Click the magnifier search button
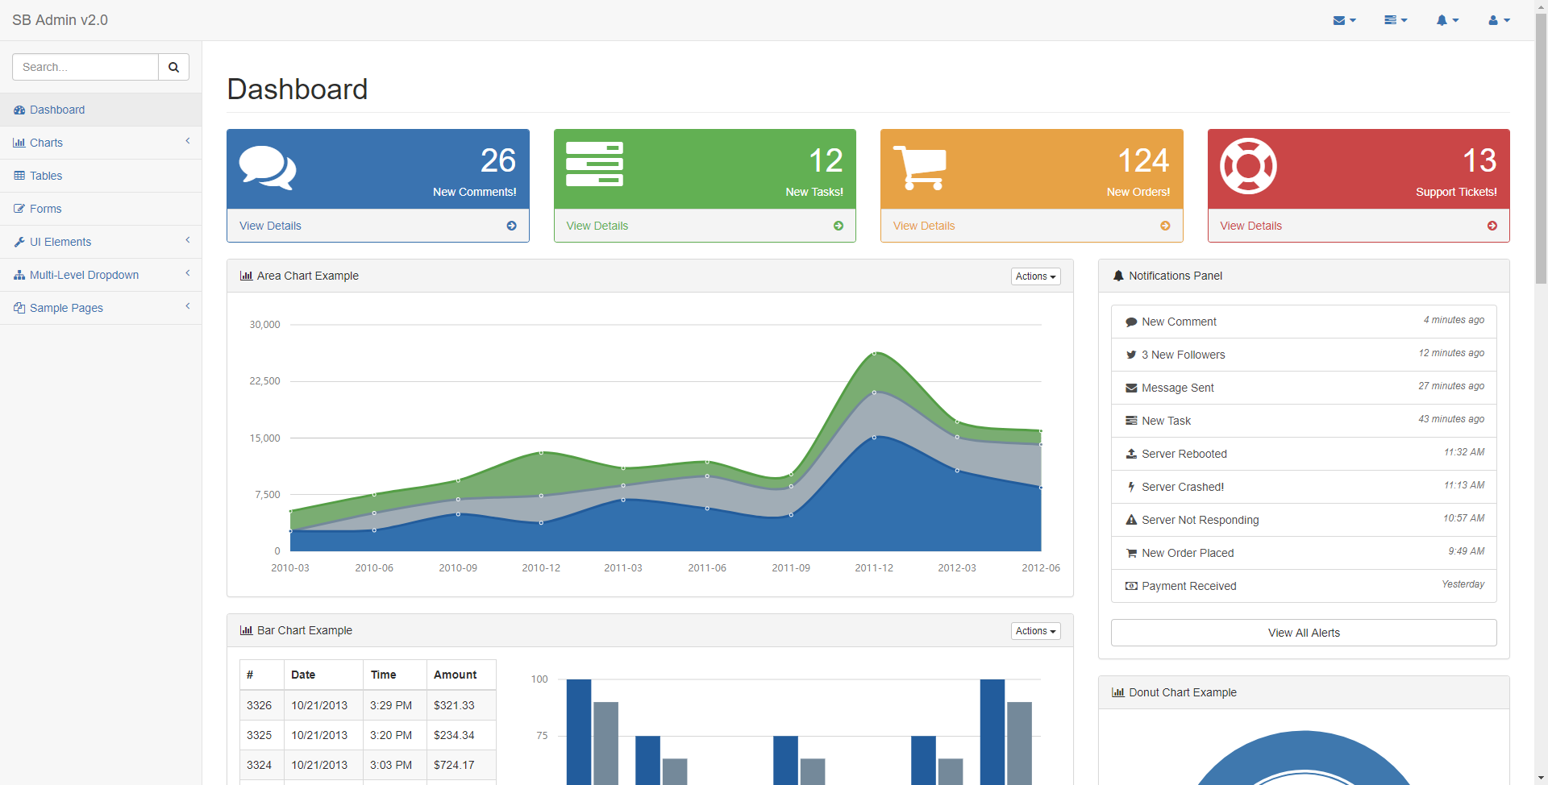 173,67
